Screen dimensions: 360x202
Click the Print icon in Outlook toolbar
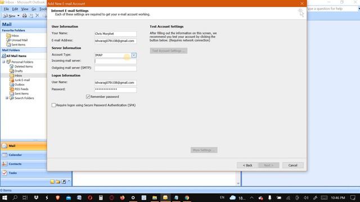(25, 16)
